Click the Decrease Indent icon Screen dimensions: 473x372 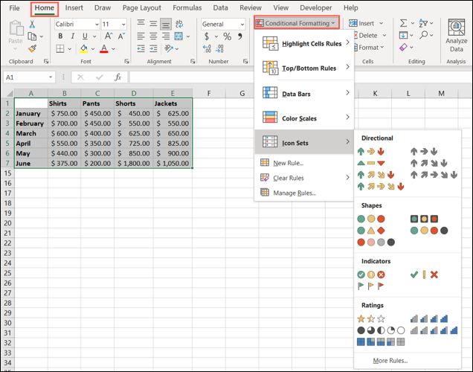(141, 48)
